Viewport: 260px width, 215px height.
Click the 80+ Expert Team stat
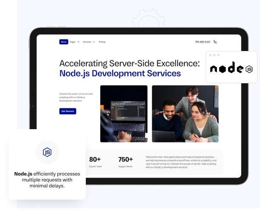95,162
